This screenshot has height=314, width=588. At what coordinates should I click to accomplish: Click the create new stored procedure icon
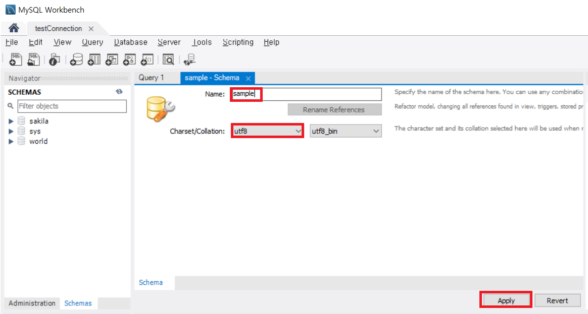tap(129, 59)
